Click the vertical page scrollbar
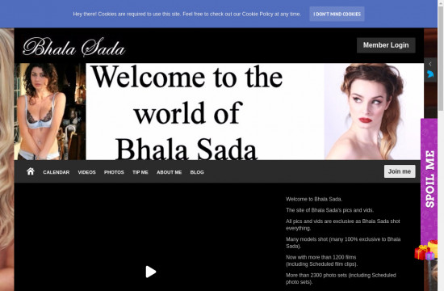444x291 pixels. [441, 60]
